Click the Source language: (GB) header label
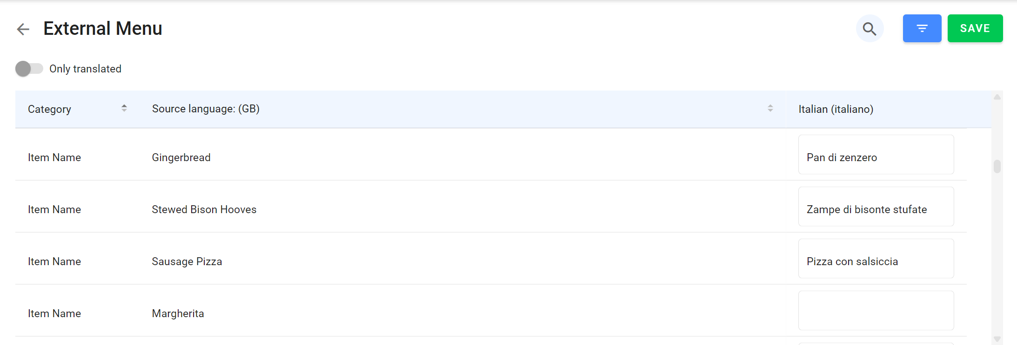Image resolution: width=1017 pixels, height=345 pixels. click(x=206, y=109)
